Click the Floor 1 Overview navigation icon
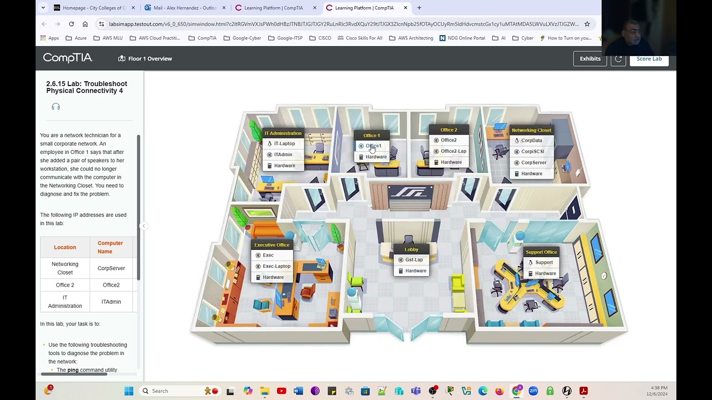 [122, 59]
